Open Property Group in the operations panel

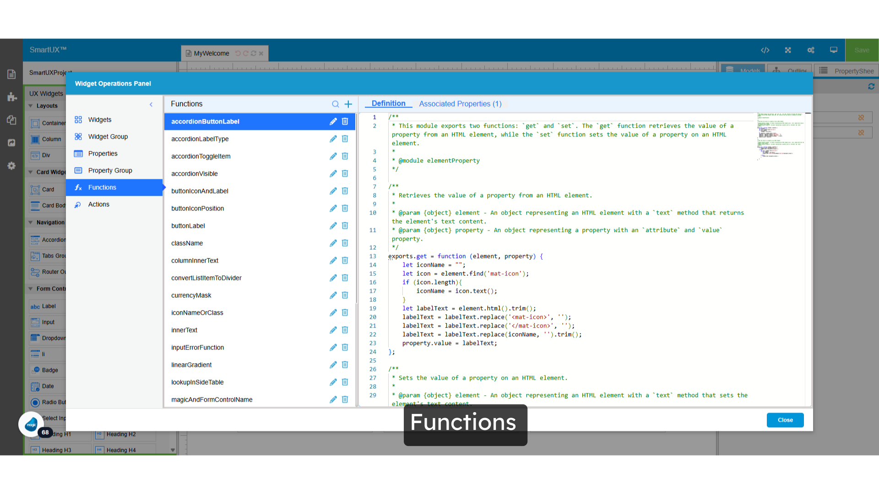[109, 170]
